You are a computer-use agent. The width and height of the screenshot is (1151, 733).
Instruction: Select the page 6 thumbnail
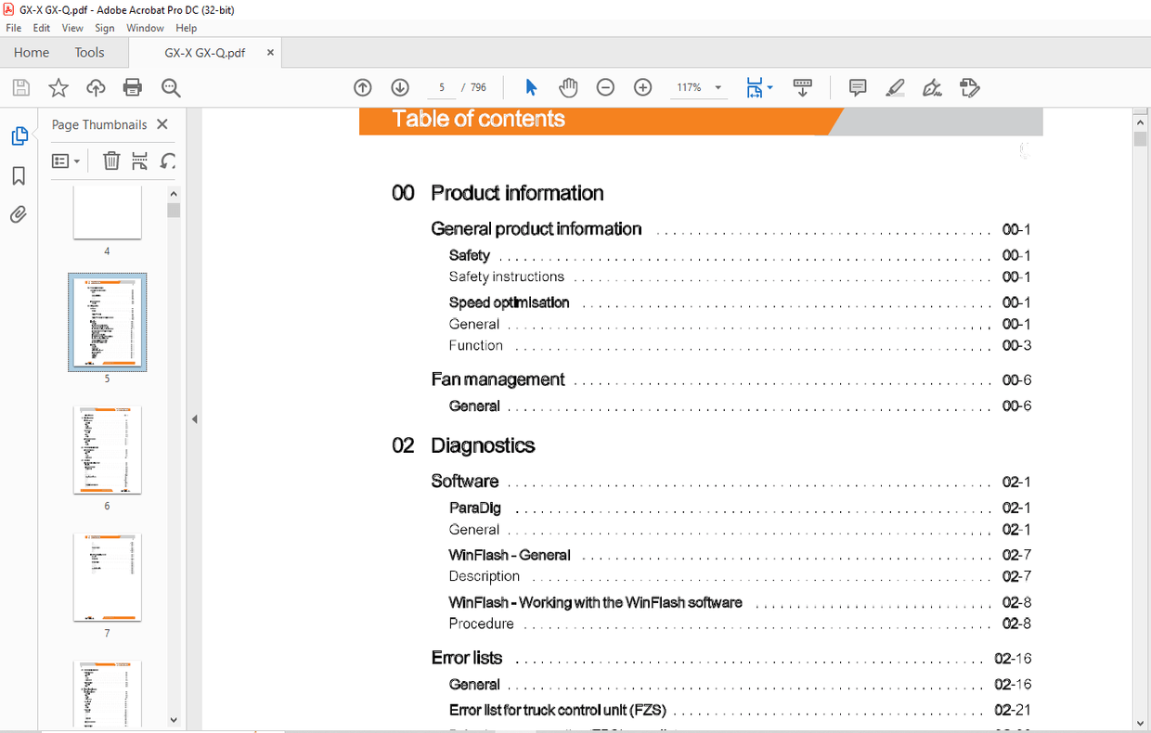click(x=107, y=450)
